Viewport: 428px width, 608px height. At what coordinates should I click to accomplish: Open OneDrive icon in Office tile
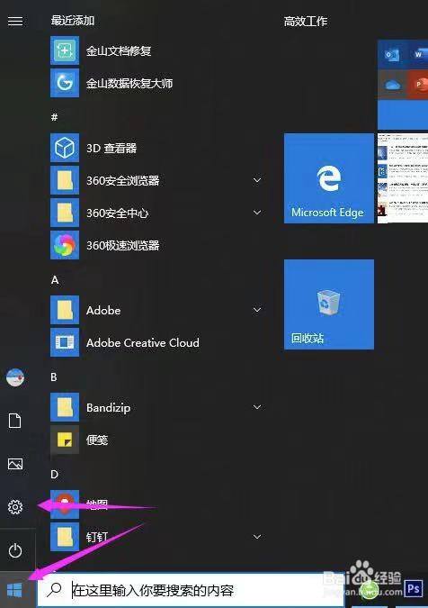391,85
